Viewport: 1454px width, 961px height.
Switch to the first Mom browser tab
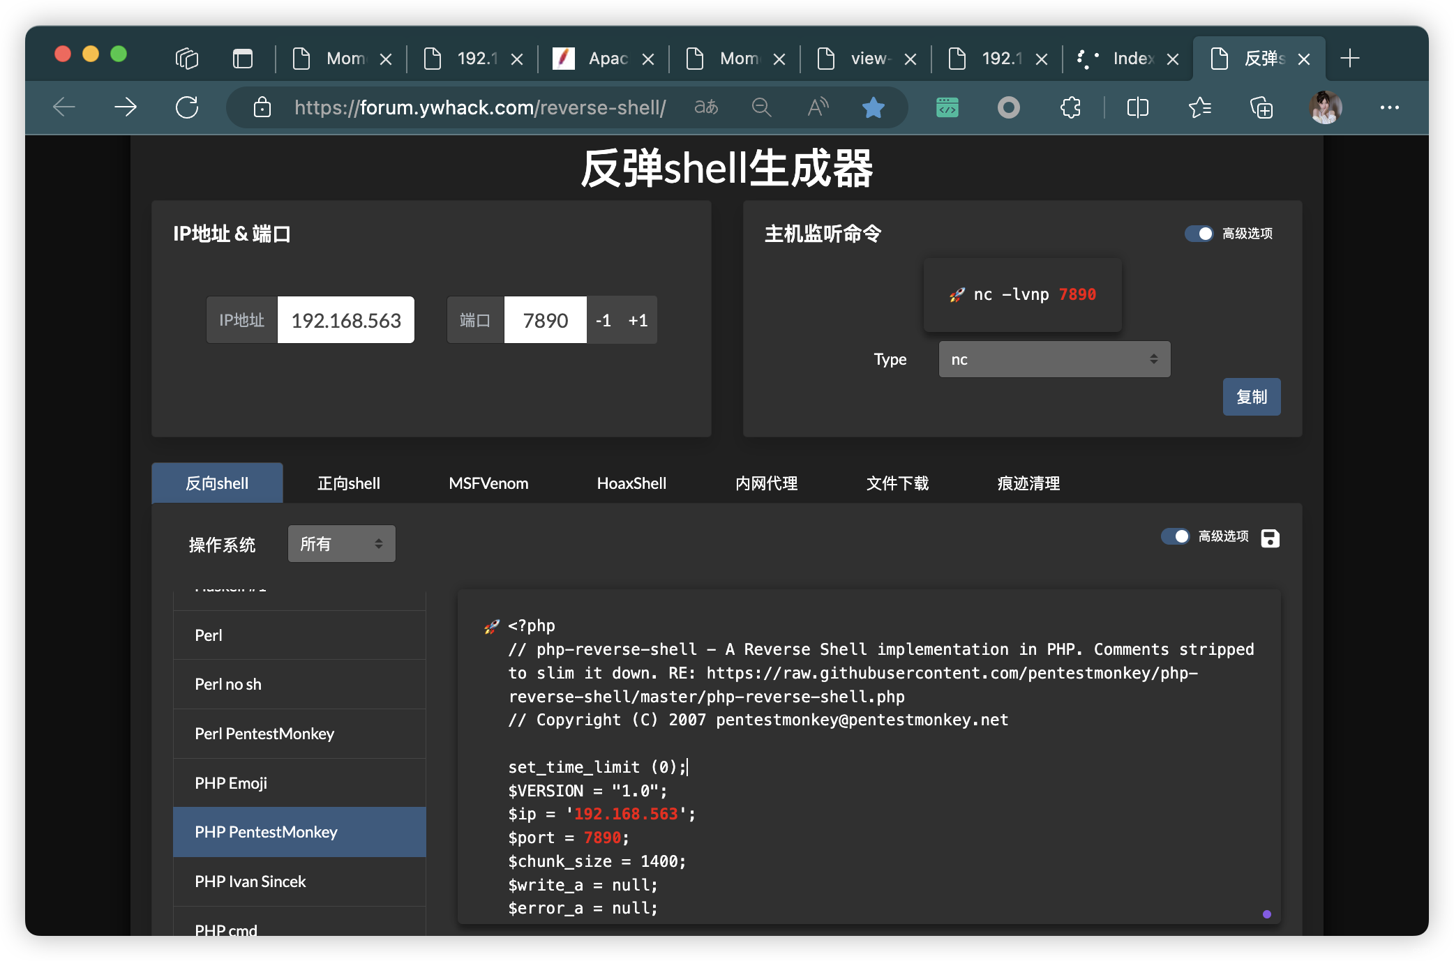(x=342, y=59)
